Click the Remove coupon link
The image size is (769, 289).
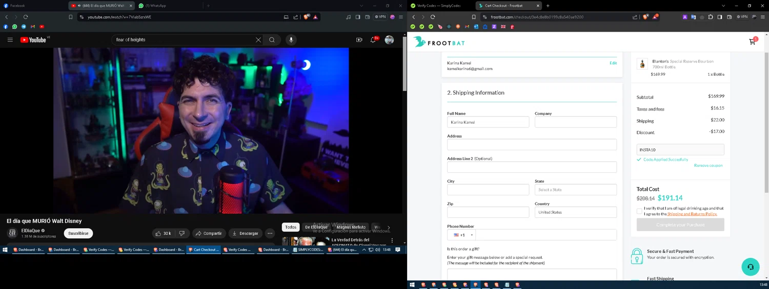[x=708, y=166]
